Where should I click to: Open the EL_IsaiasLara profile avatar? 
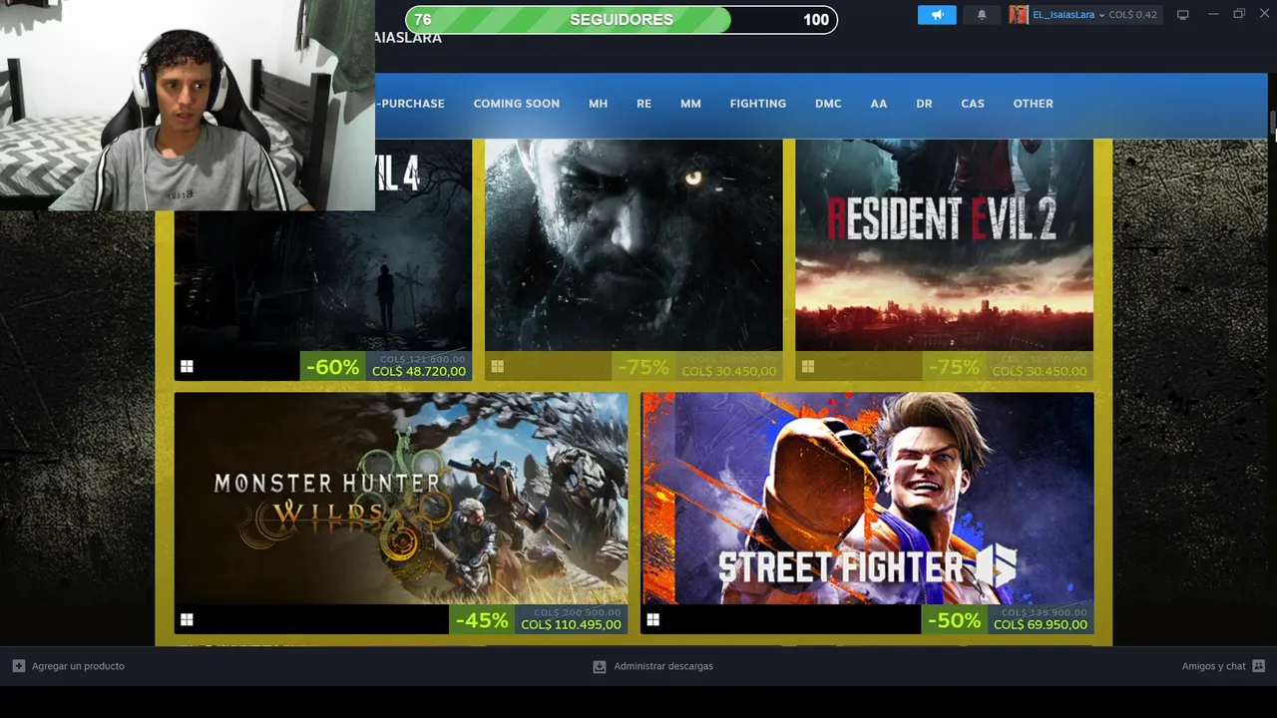pos(1019,15)
